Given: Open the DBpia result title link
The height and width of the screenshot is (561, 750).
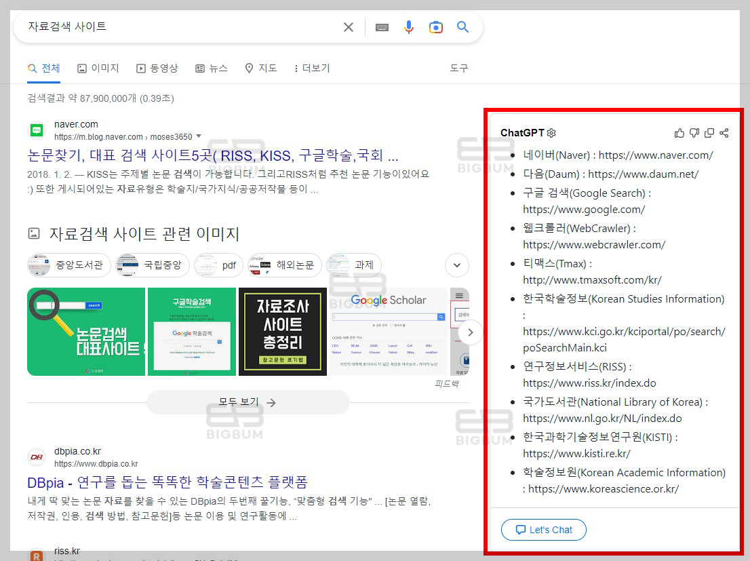Looking at the screenshot, I should point(167,482).
